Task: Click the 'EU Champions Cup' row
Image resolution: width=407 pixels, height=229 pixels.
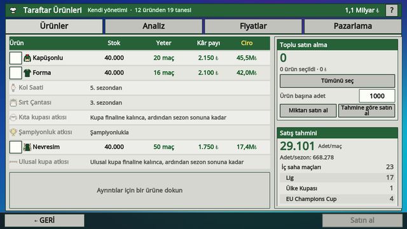Action: coord(338,199)
